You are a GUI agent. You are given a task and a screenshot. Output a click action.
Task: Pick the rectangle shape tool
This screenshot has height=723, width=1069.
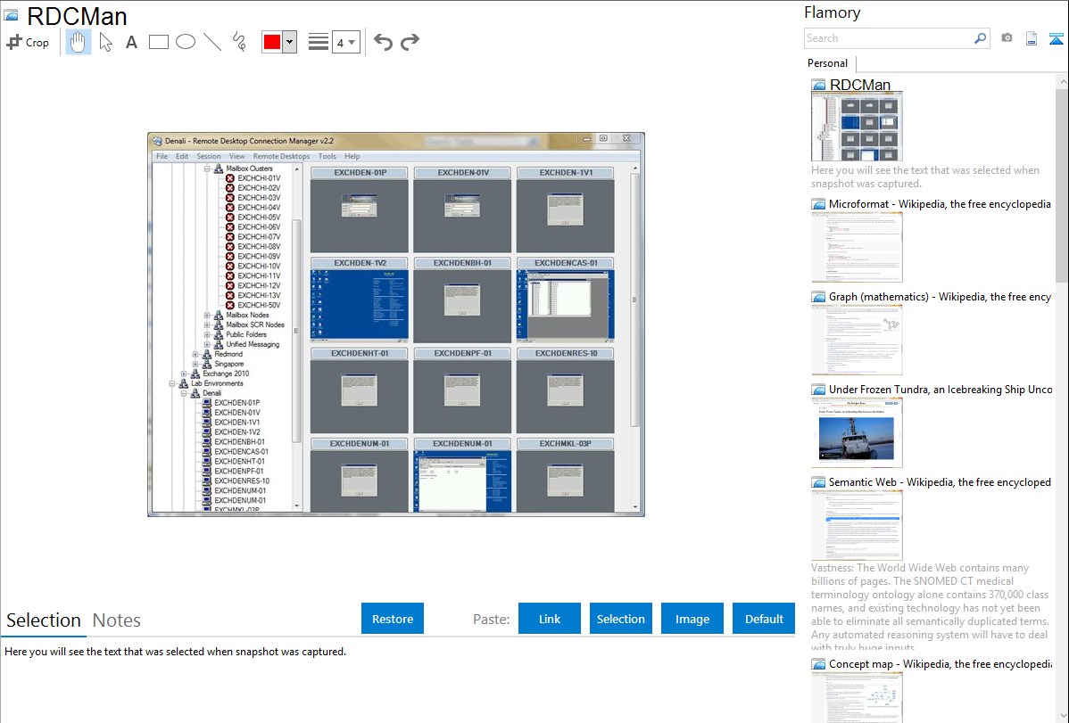158,42
